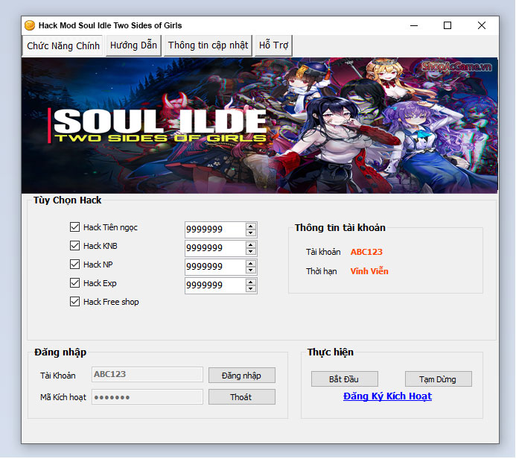Open Thông tin cập nhật tab
This screenshot has width=516, height=459.
208,45
